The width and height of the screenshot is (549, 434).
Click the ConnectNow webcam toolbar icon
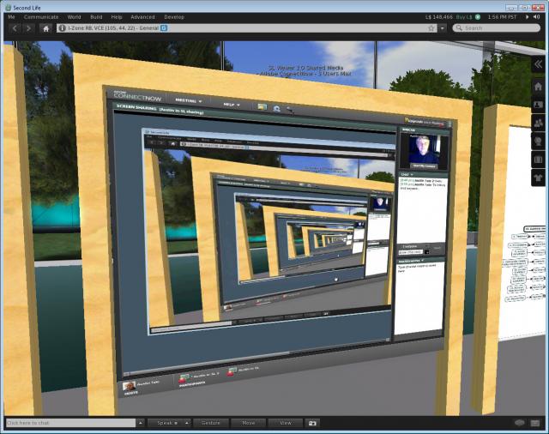tap(276, 108)
